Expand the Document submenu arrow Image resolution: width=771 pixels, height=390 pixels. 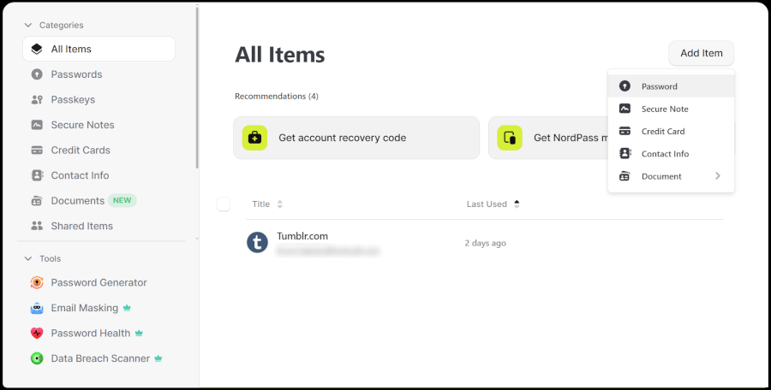(718, 176)
